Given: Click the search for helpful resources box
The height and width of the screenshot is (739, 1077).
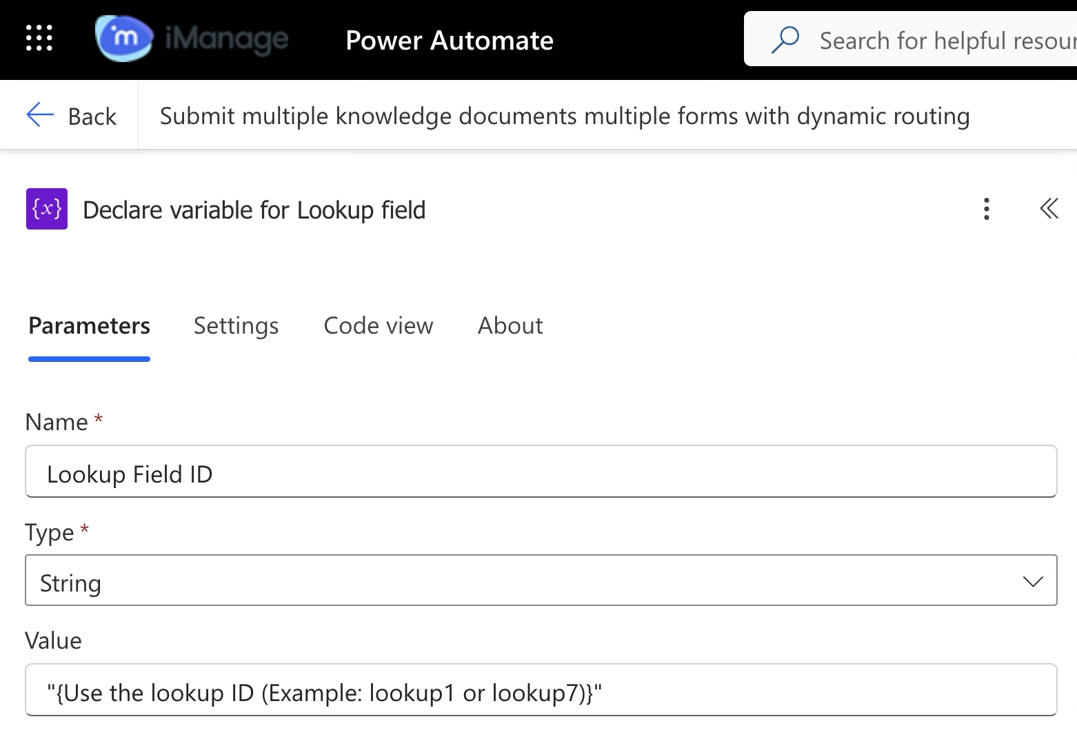Looking at the screenshot, I should [910, 39].
